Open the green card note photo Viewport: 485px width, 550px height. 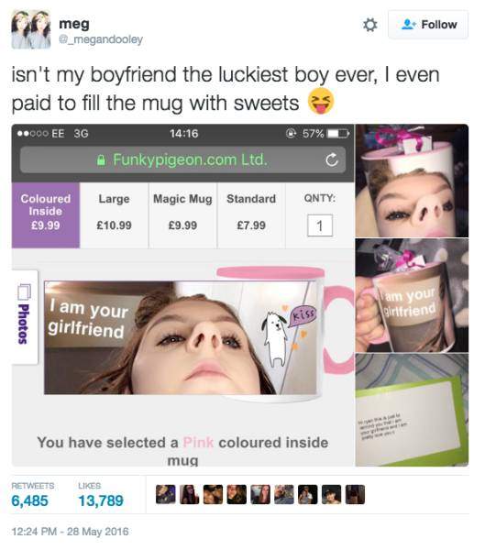click(412, 410)
